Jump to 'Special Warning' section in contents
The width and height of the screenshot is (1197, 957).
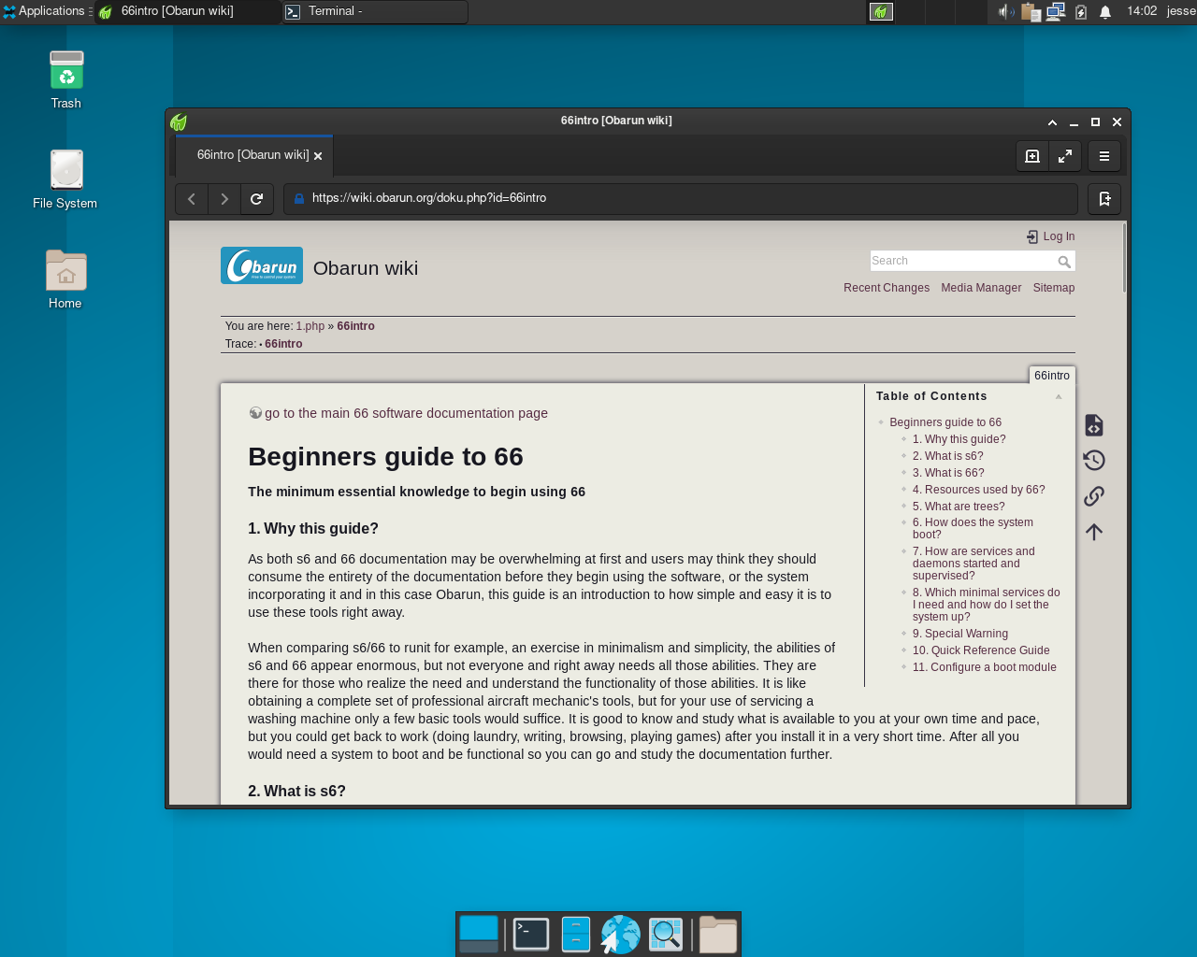[960, 634]
